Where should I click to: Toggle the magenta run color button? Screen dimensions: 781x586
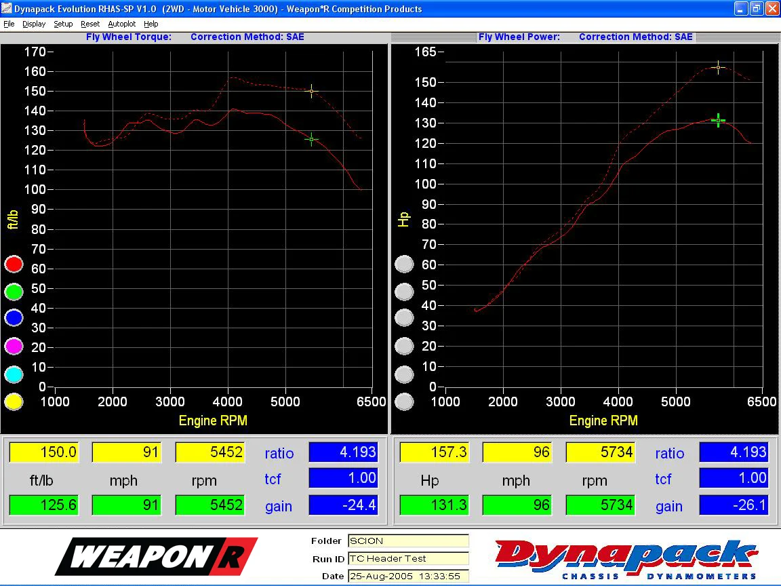coord(14,346)
